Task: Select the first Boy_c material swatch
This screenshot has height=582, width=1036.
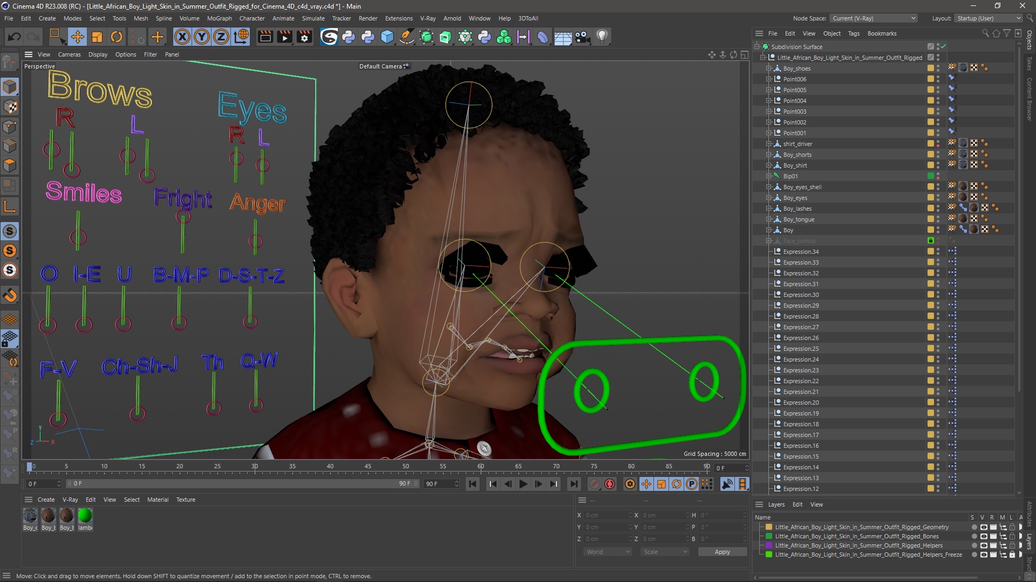Action: coord(30,516)
